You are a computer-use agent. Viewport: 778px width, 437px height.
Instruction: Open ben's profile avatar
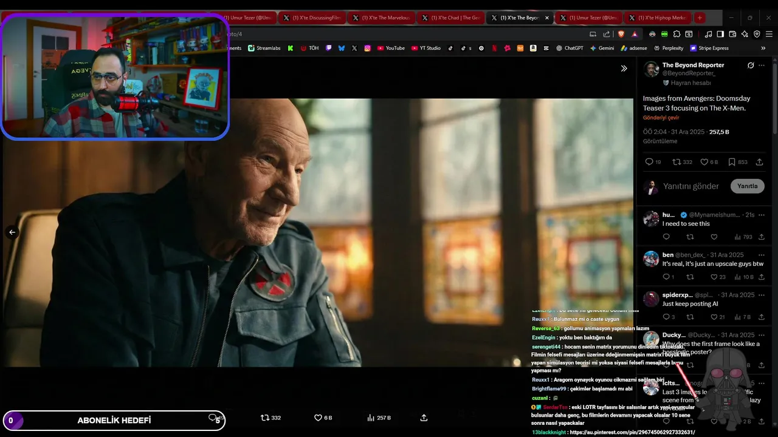tap(651, 259)
